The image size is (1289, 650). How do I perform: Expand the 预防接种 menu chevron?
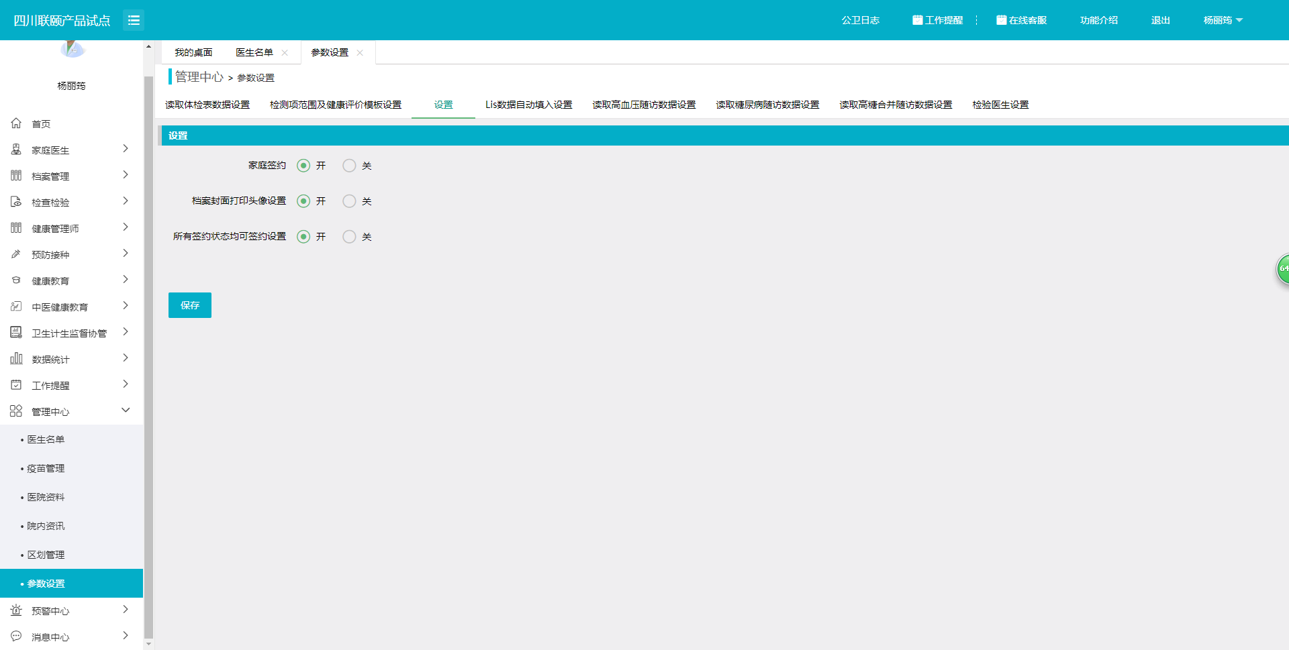(126, 254)
